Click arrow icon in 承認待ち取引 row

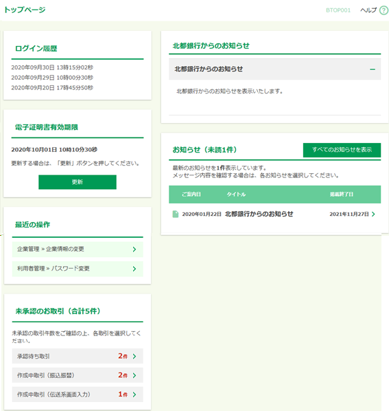134,356
